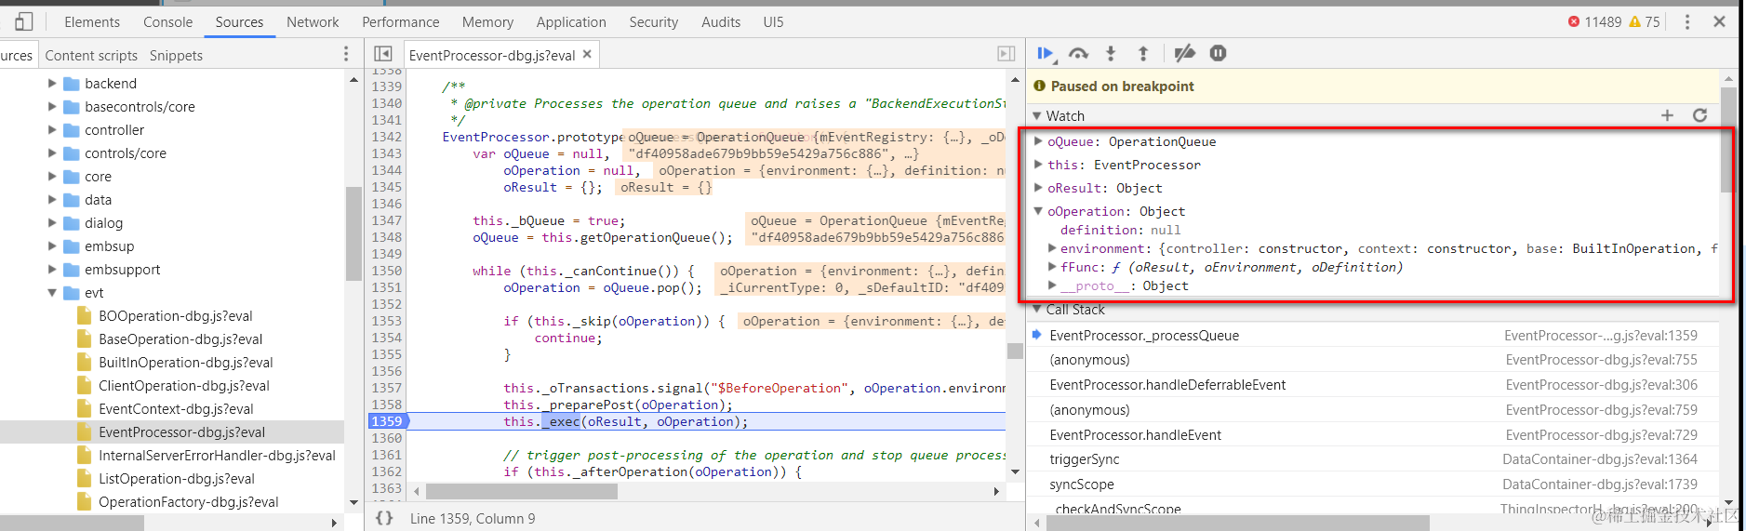Step over next function call

tap(1078, 54)
